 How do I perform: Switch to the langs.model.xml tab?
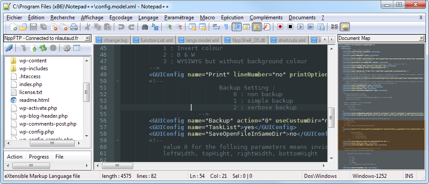pos(203,40)
